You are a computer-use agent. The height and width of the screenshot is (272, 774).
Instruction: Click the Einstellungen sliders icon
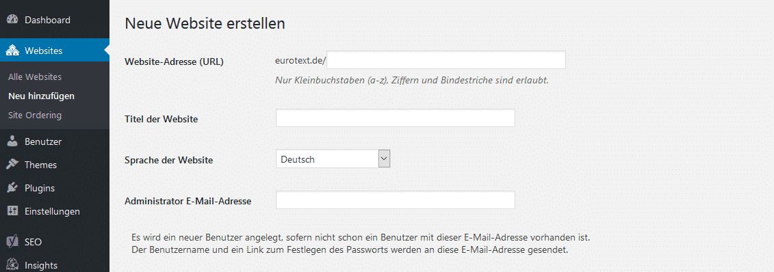tap(13, 211)
